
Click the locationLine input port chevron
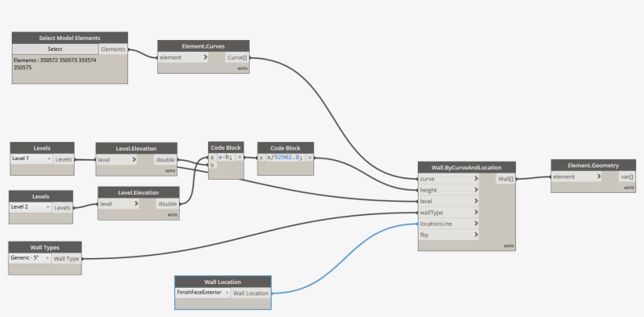[x=476, y=224]
